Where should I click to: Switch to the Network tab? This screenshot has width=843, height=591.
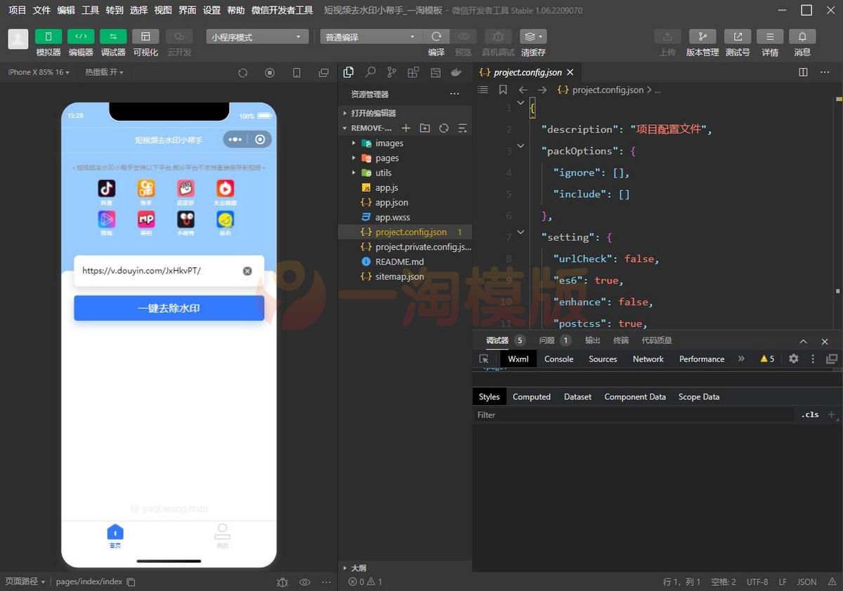point(648,359)
